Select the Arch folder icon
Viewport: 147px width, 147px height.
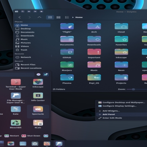[94, 26]
